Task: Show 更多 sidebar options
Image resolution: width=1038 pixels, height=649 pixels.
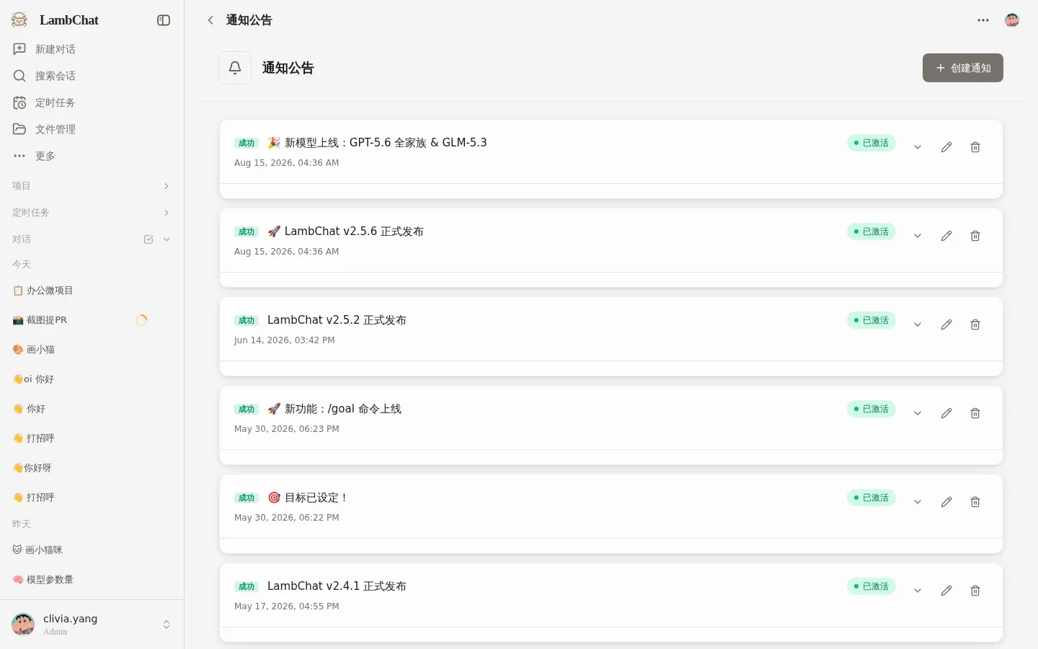Action: click(x=92, y=156)
